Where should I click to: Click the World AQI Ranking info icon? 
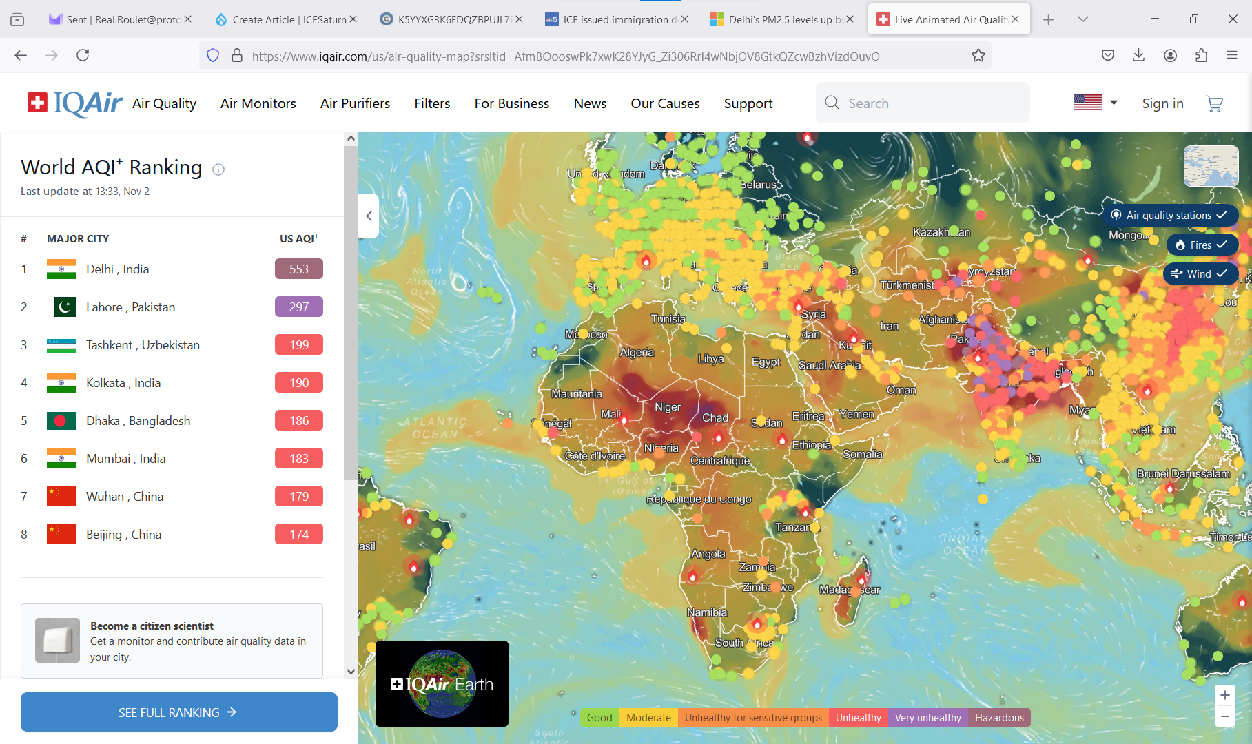pos(218,169)
